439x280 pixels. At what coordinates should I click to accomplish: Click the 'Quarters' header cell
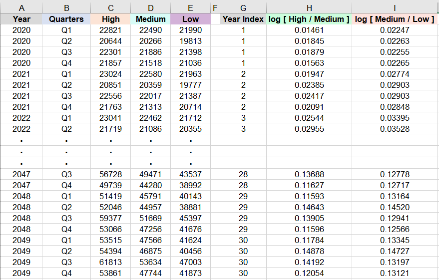click(66, 19)
